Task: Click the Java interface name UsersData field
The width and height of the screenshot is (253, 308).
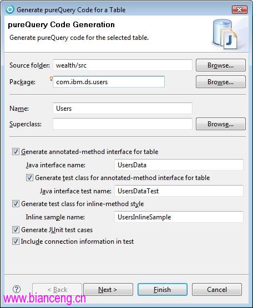Action: 179,165
